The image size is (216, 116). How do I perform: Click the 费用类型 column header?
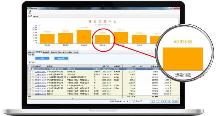click(117, 66)
